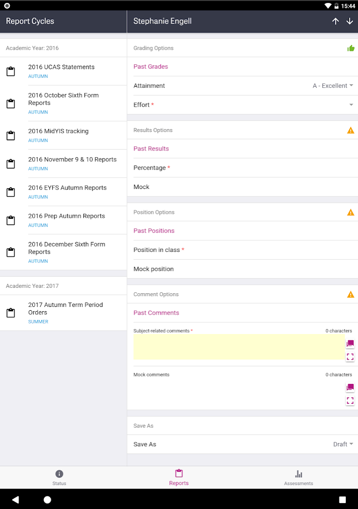Open the Save As Draft dropdown

(343, 444)
